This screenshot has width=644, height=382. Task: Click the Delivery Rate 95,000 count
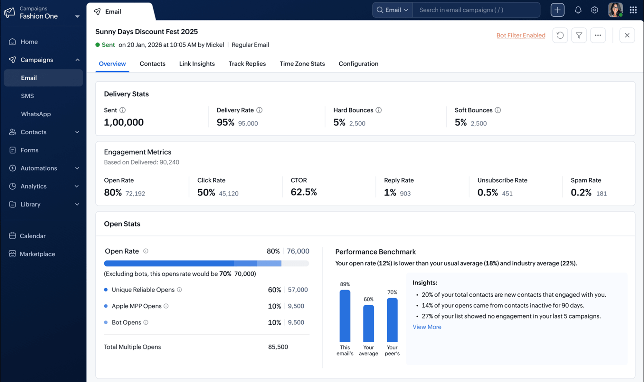pyautogui.click(x=248, y=123)
